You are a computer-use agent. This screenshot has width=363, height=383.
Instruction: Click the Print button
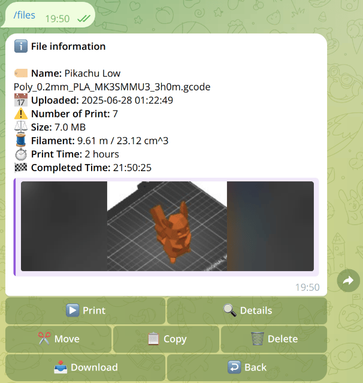[x=85, y=311]
